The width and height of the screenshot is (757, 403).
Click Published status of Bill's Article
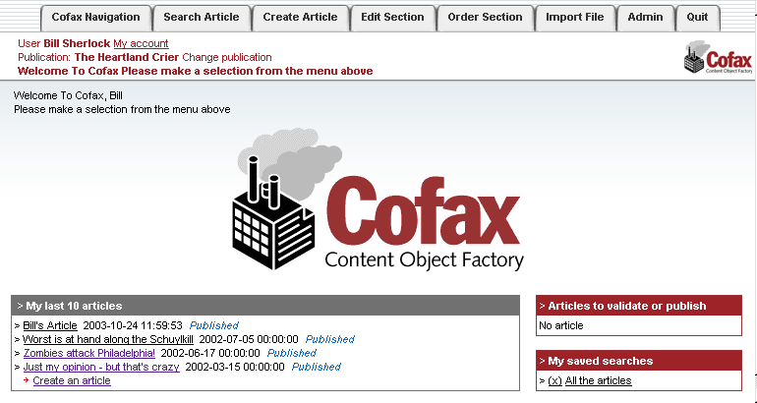click(x=214, y=325)
